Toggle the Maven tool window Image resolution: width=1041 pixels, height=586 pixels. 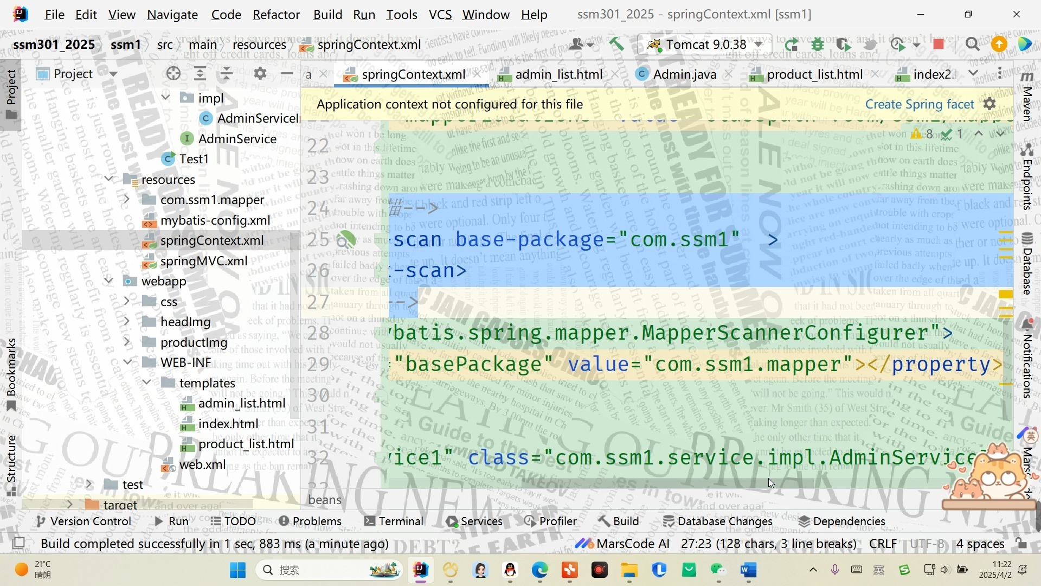pos(1027,95)
